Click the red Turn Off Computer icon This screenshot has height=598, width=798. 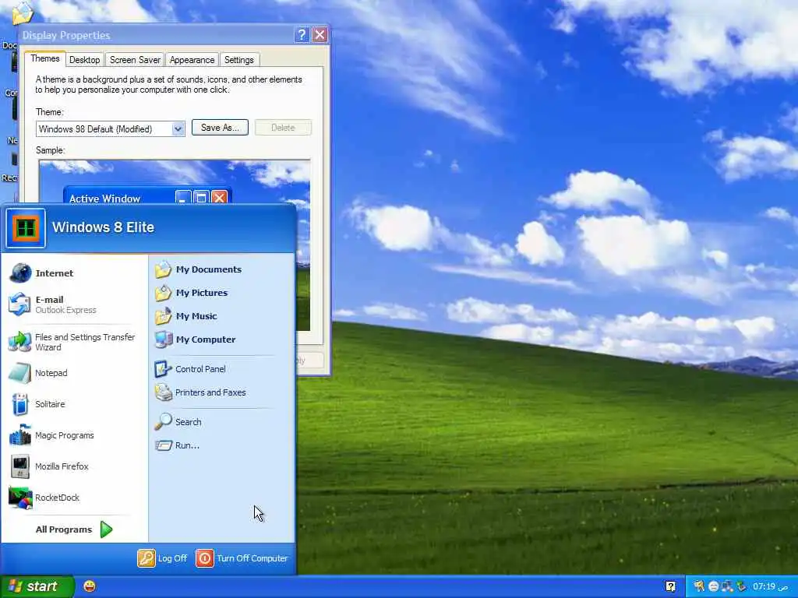pyautogui.click(x=205, y=558)
